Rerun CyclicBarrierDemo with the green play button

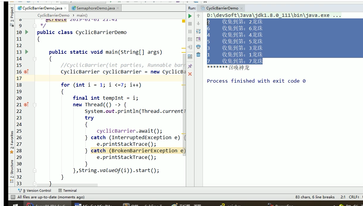(190, 16)
